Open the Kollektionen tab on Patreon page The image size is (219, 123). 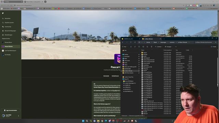(x=115, y=76)
